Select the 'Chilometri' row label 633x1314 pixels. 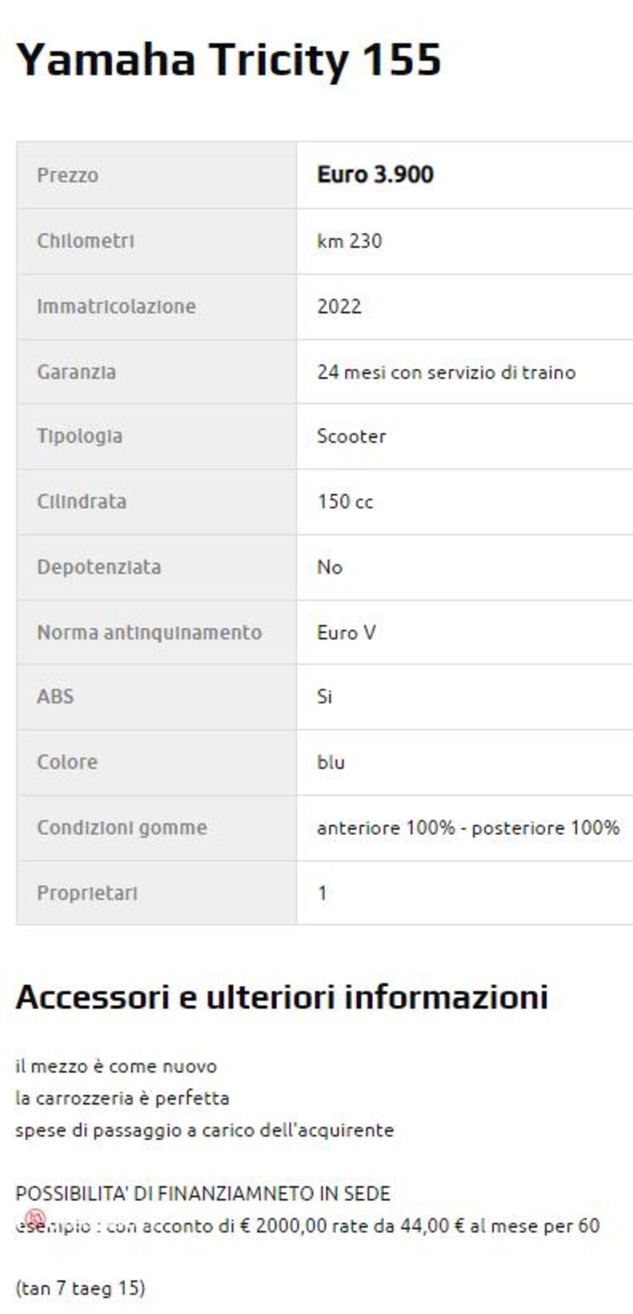click(85, 241)
